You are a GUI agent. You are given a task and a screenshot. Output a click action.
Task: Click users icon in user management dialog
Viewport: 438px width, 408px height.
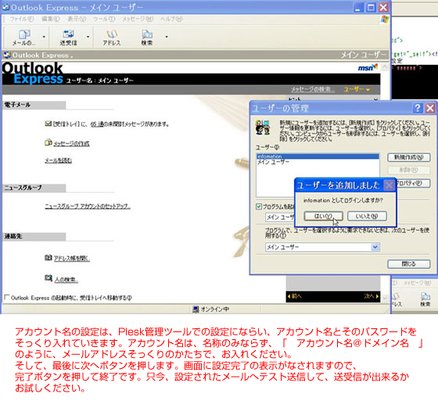point(263,127)
